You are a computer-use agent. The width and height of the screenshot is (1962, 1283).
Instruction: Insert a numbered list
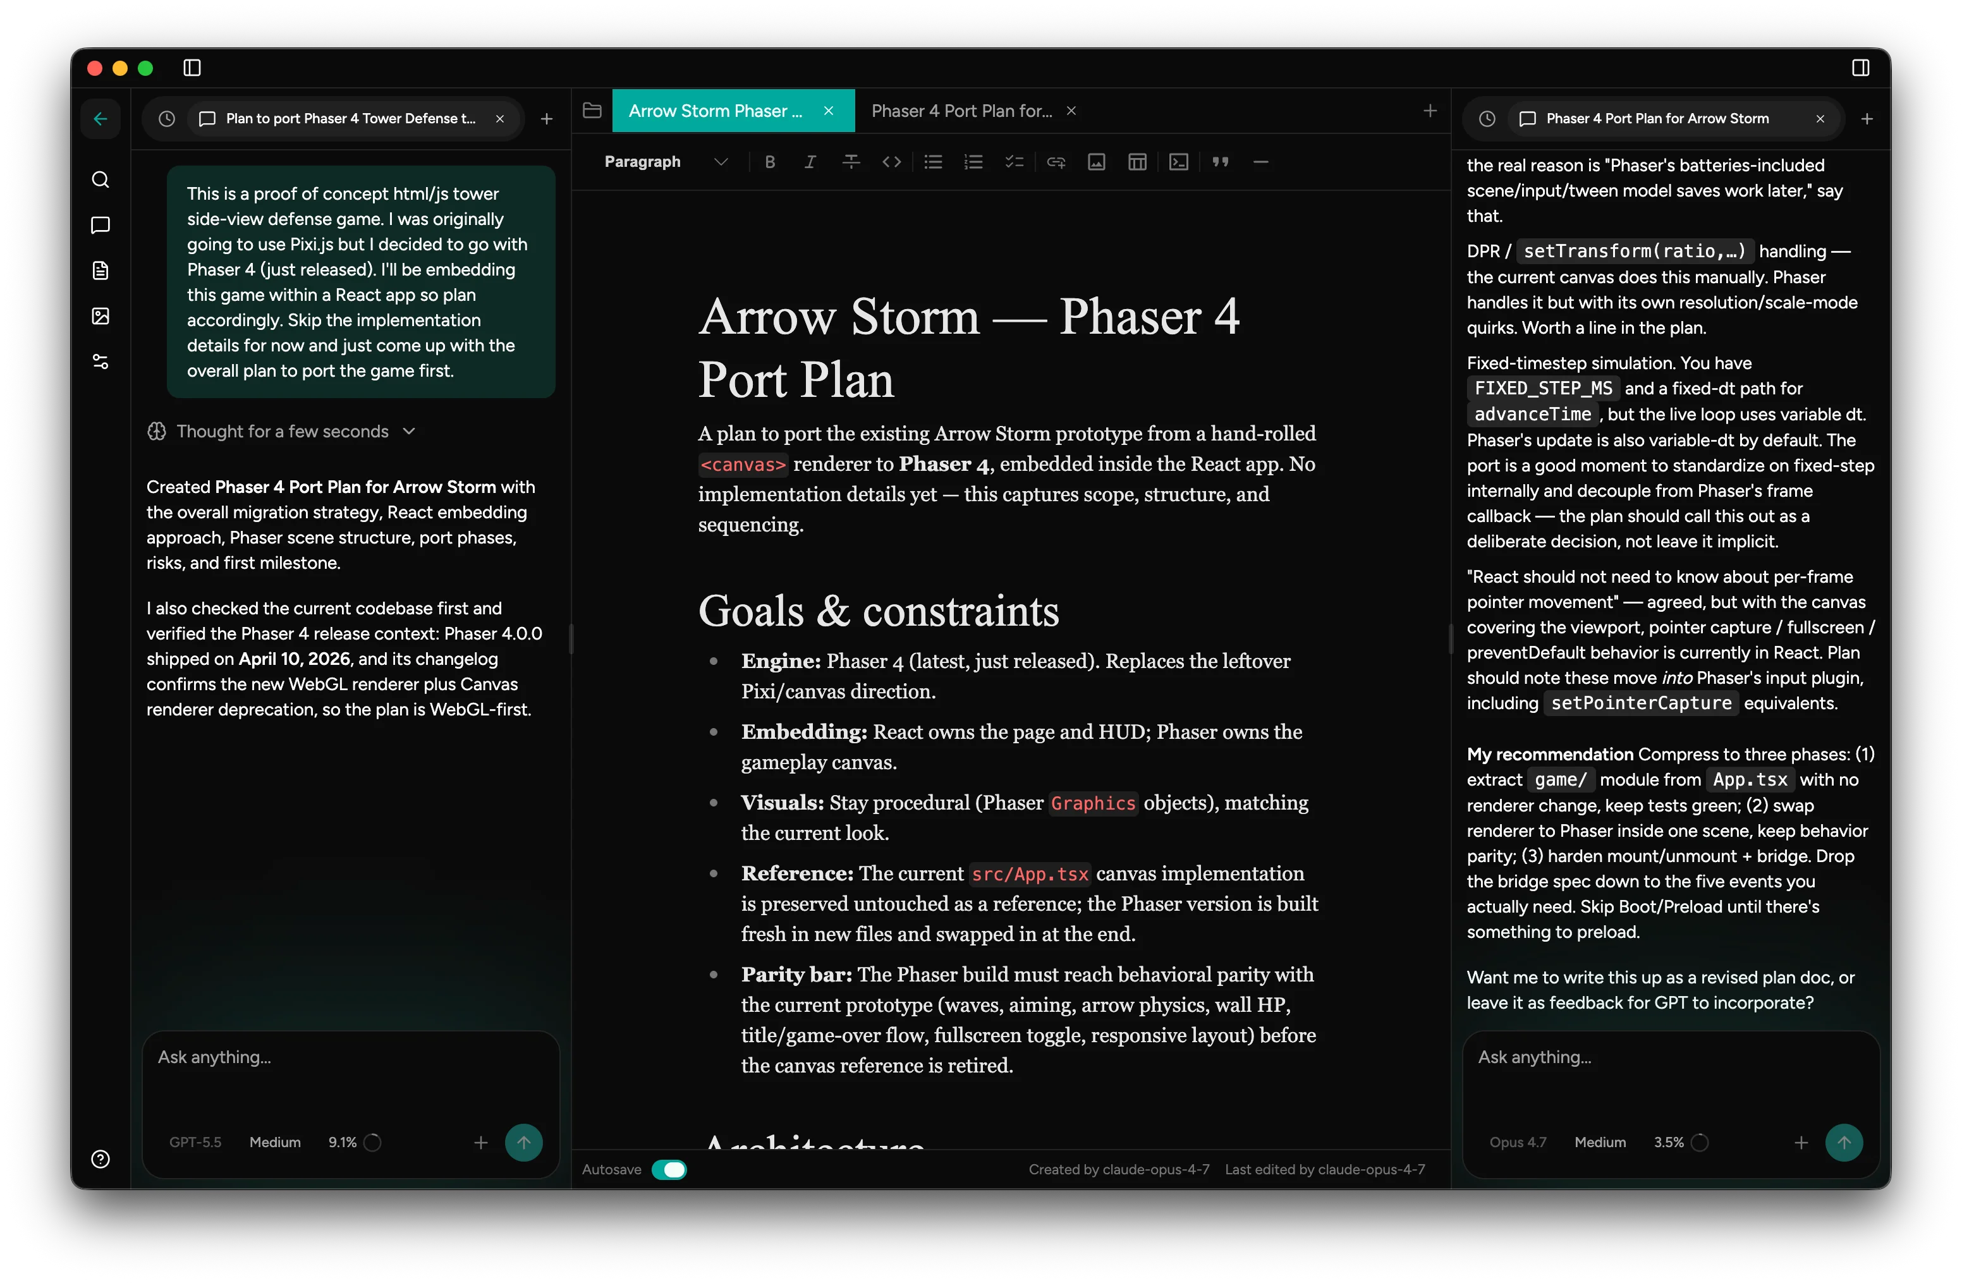coord(973,162)
